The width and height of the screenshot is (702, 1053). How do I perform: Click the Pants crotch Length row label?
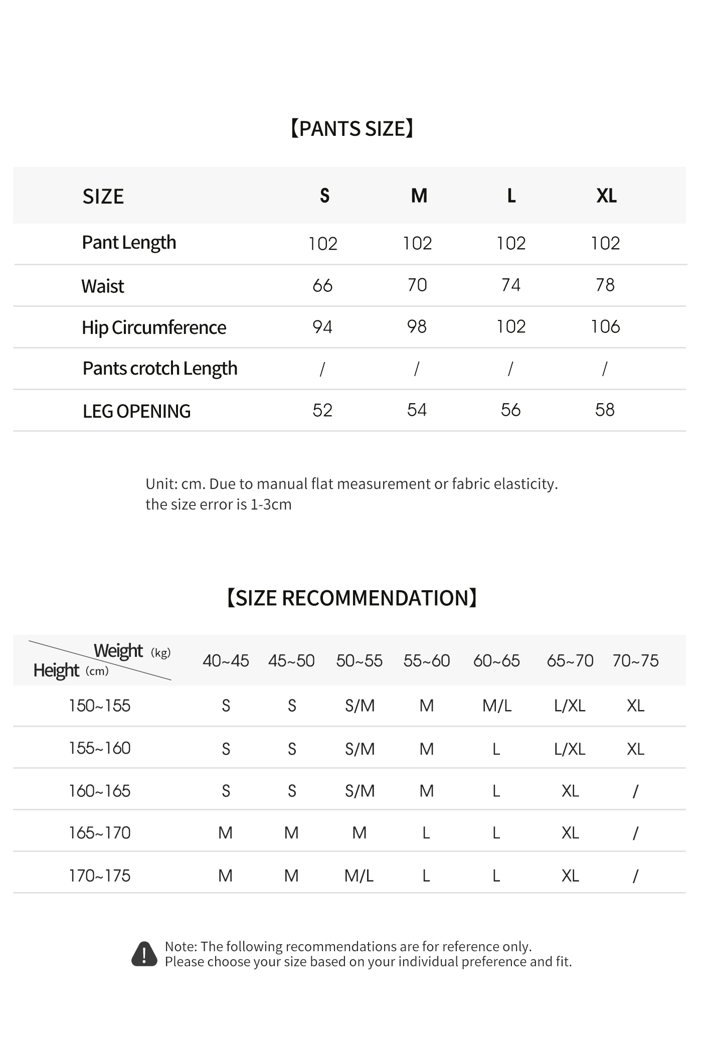tap(160, 369)
